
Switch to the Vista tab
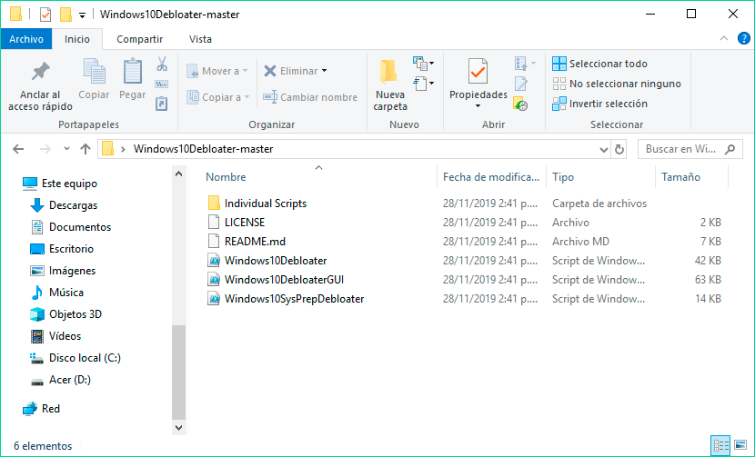(x=200, y=39)
